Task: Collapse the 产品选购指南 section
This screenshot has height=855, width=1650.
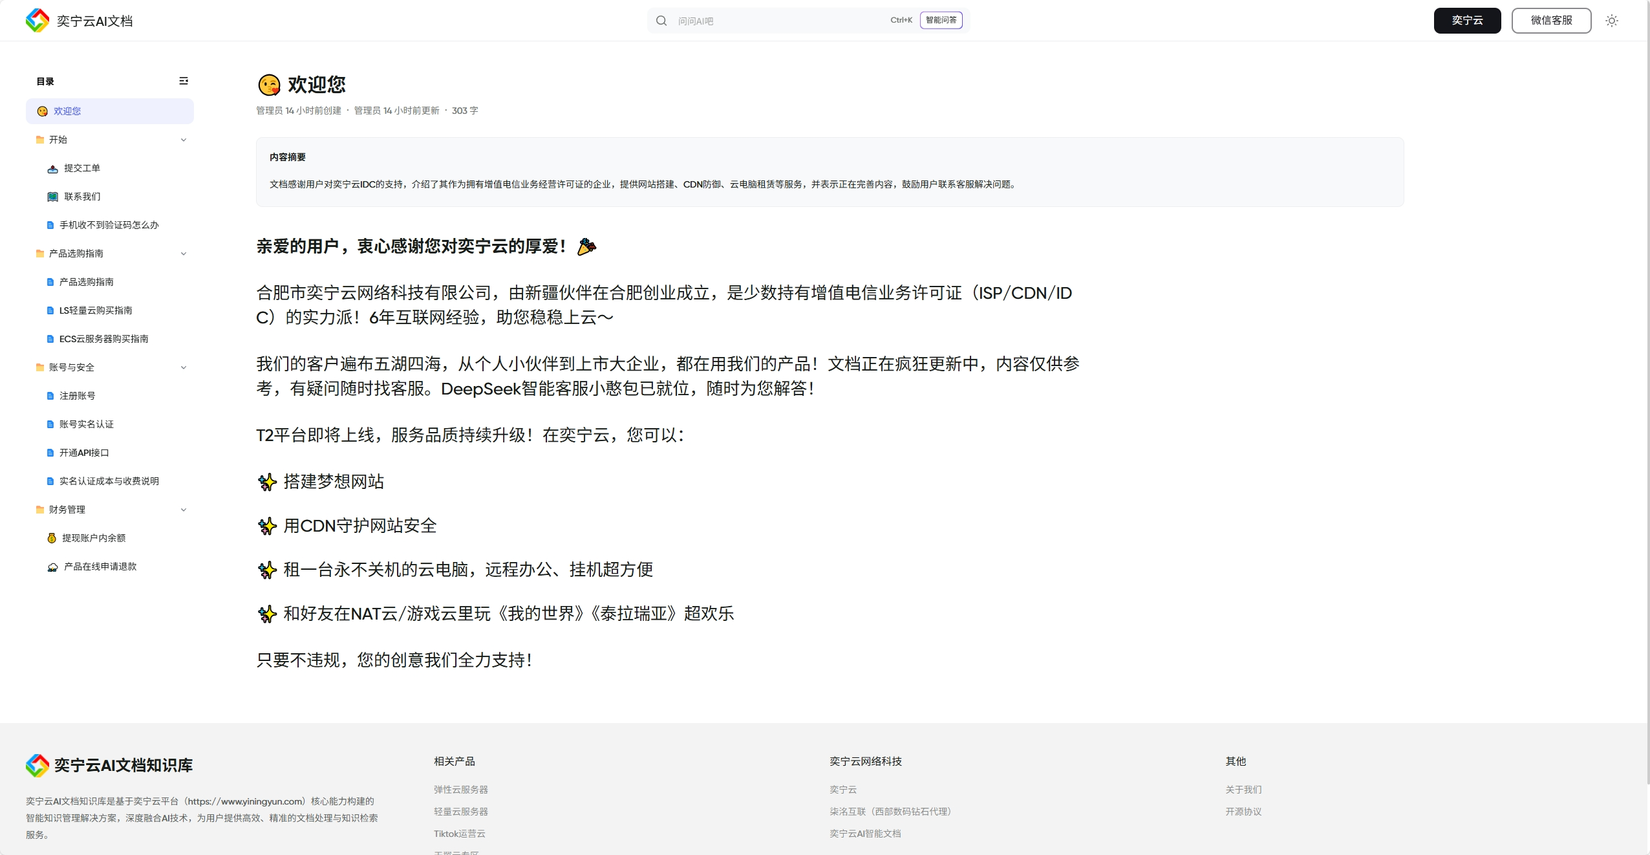Action: 184,253
